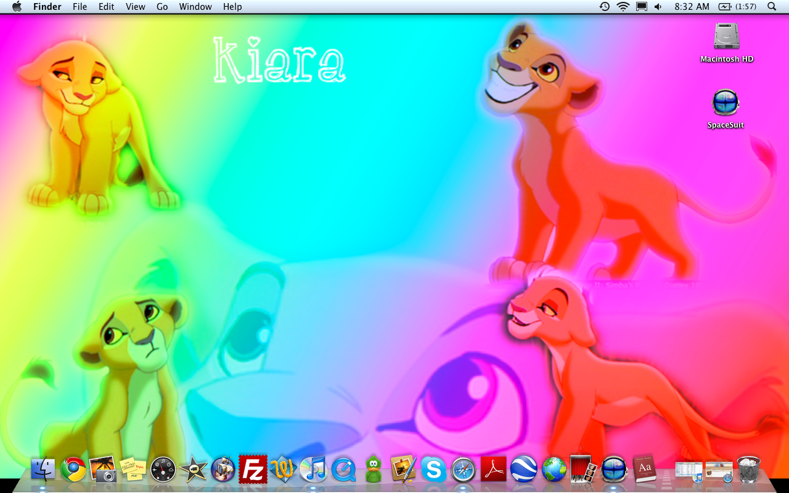Open the Go menu
Screen dimensions: 789x493
162,7
